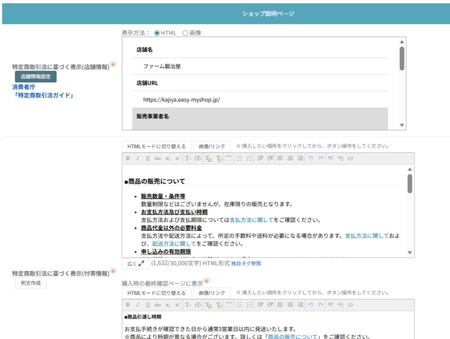Select the HTML display method radio
This screenshot has height=339, width=450.
point(157,33)
